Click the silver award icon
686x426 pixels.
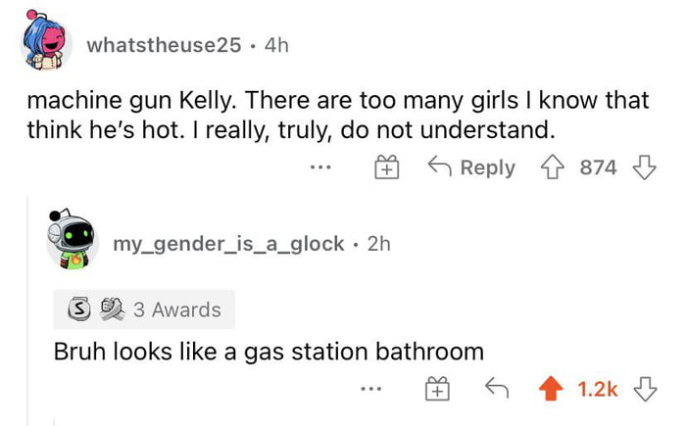[x=74, y=309]
